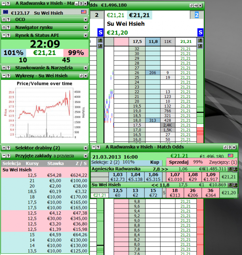Click the US flag beside Su Wei Hsieh header
242x255 pixels.
point(84,12)
